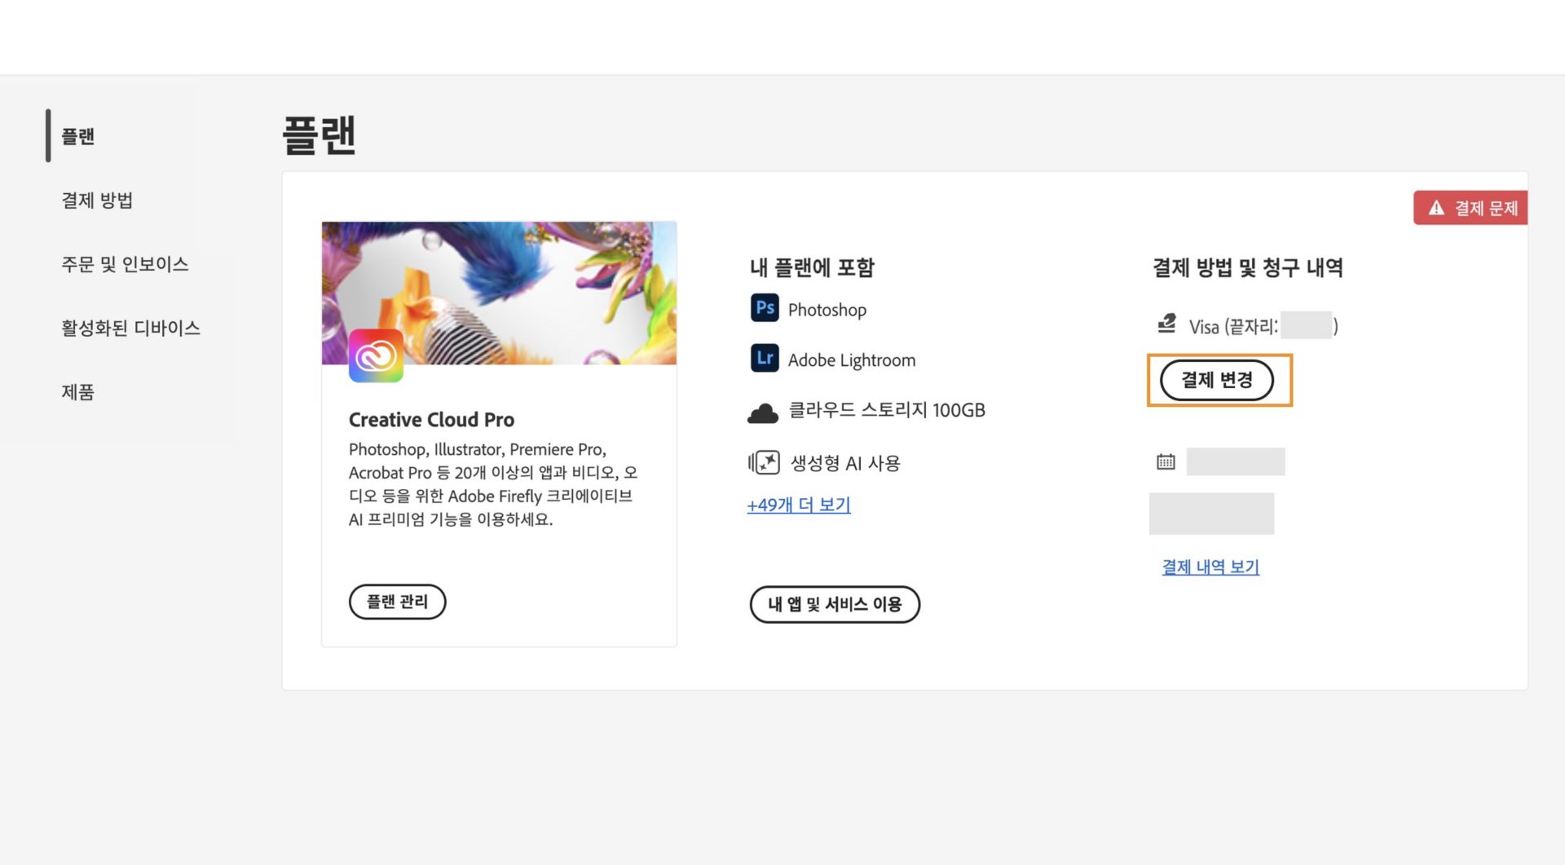Select the Photoshop Ps icon
Screen dimensions: 1565x865
pyautogui.click(x=764, y=309)
